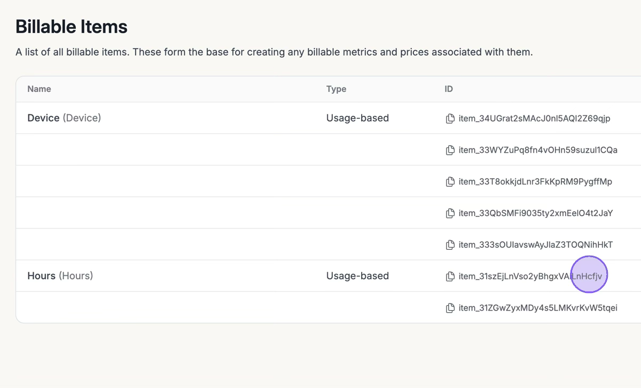
Task: Select the item_31ZGwZyxMDy4s5LMKvrKvW5tqei ID text
Action: tap(538, 308)
